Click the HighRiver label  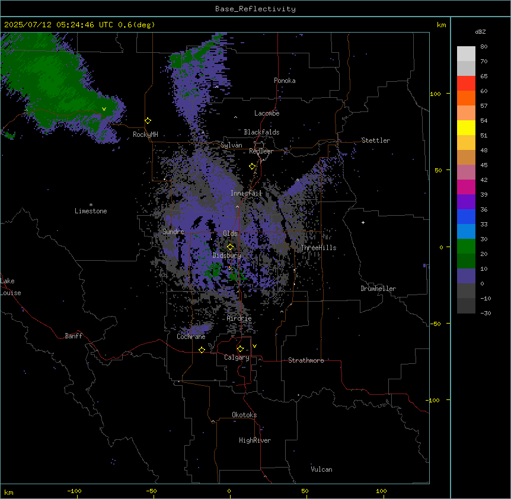[x=255, y=440]
